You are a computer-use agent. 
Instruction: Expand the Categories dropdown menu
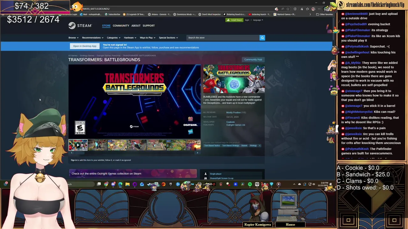click(114, 38)
